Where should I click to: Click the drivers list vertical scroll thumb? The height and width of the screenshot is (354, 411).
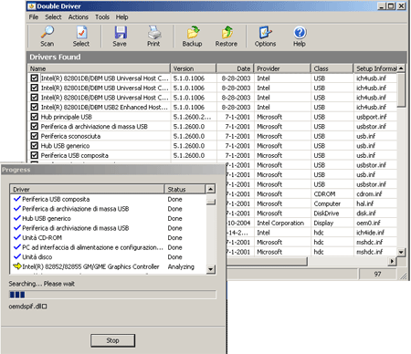(401, 89)
